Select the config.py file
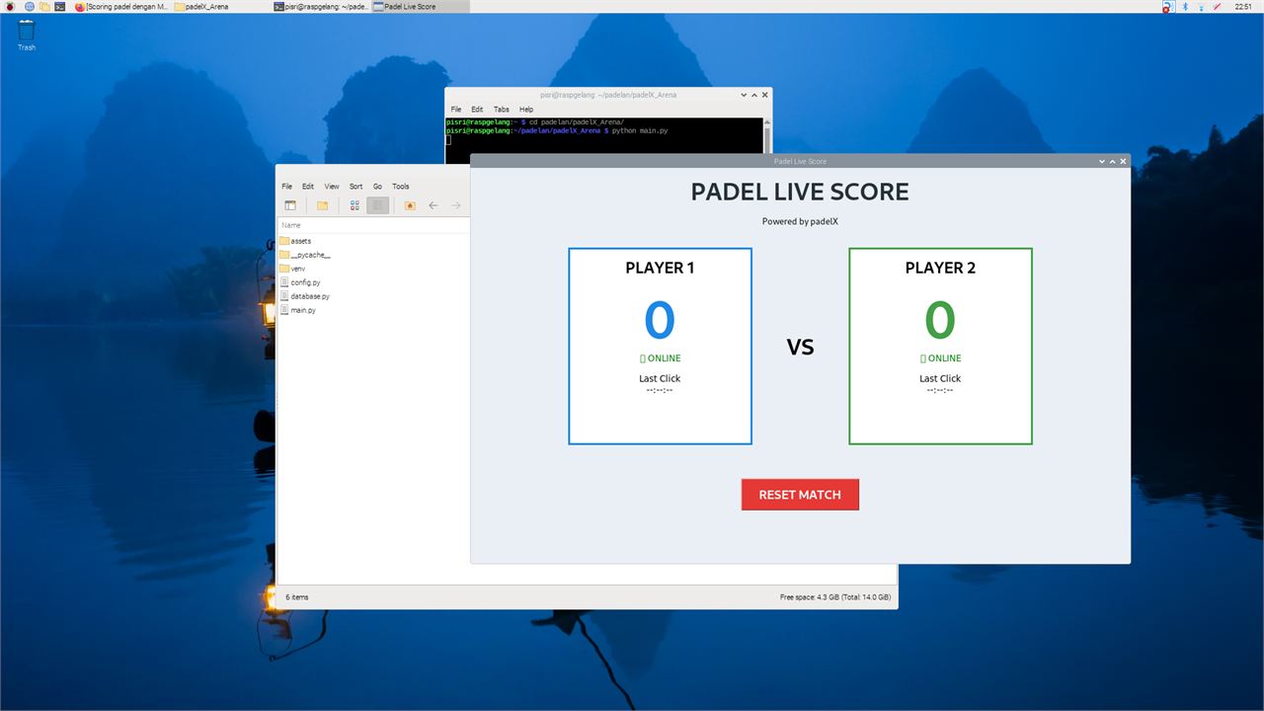This screenshot has height=711, width=1264. click(x=299, y=282)
